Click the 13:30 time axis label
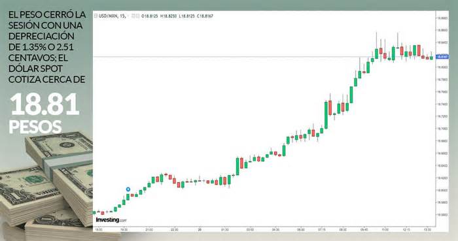Screen dimensions: 458x241 tap(428, 230)
